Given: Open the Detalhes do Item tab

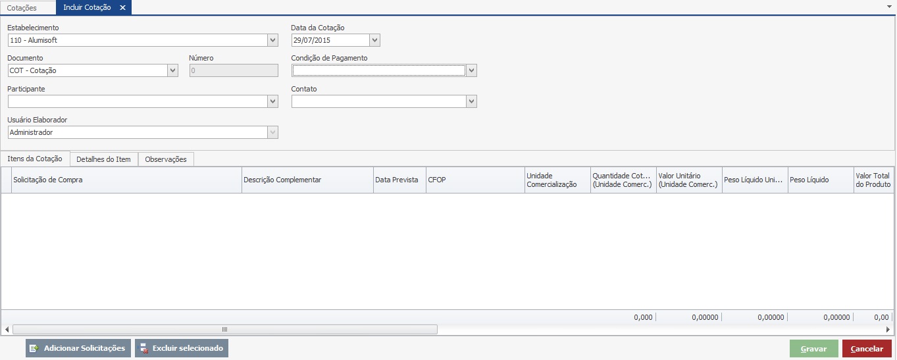Looking at the screenshot, I should tap(103, 159).
